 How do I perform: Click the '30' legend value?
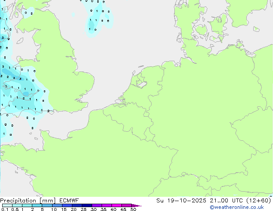(x=93, y=209)
